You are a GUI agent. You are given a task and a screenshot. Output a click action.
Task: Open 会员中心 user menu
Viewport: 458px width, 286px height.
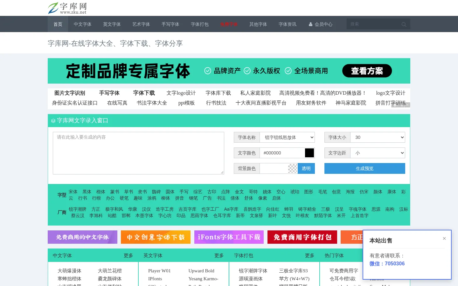point(321,24)
